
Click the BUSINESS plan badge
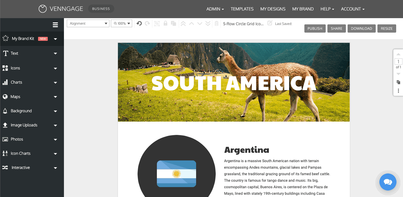point(101,9)
